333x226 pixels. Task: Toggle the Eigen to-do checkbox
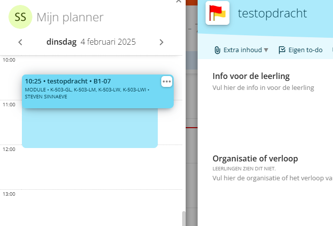[x=282, y=50]
